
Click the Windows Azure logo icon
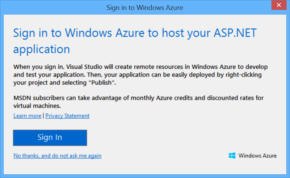232,155
